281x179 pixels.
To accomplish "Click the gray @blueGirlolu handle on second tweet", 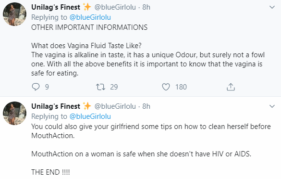I will (x=115, y=106).
